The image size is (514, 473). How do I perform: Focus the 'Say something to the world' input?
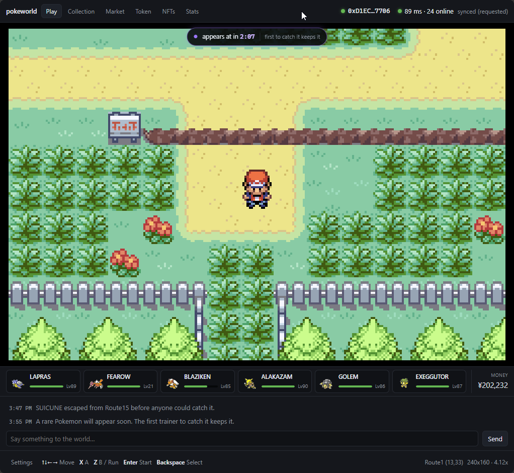[242, 439]
